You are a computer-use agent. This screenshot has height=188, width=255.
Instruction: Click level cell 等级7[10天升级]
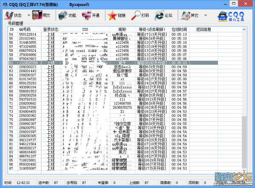(x=152, y=128)
